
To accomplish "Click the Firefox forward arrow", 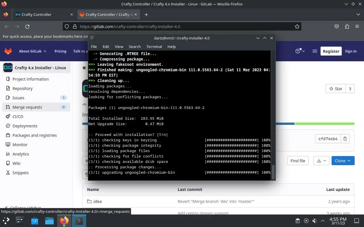I will pos(17,26).
